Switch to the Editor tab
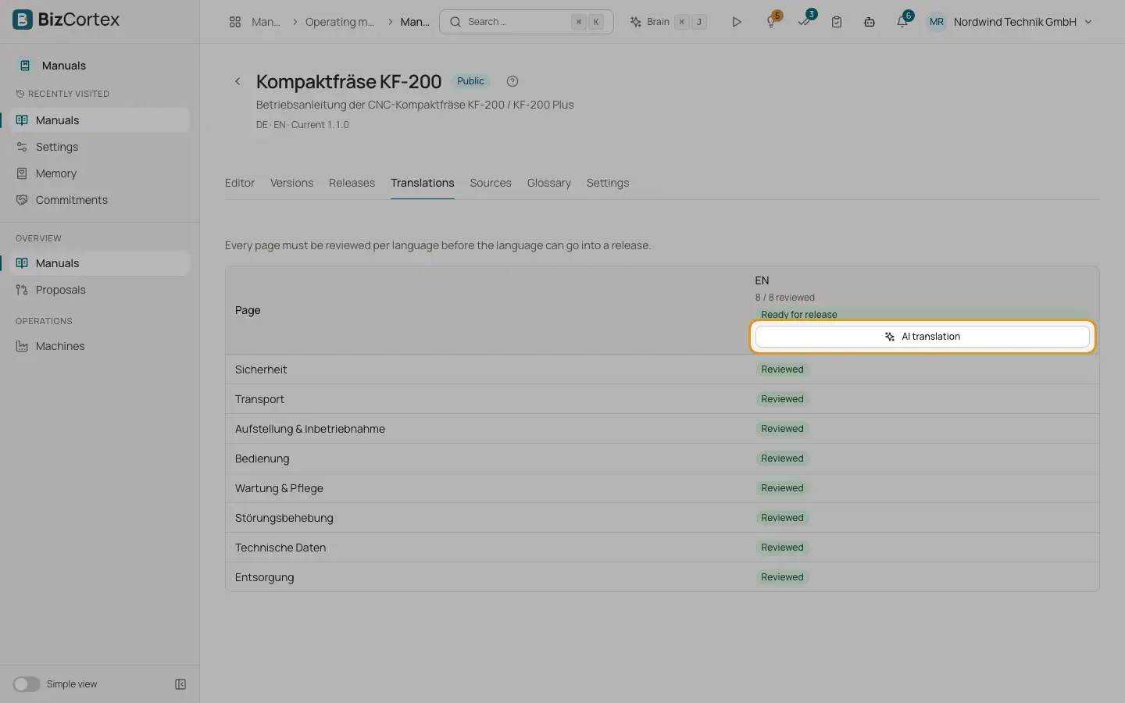 240,183
